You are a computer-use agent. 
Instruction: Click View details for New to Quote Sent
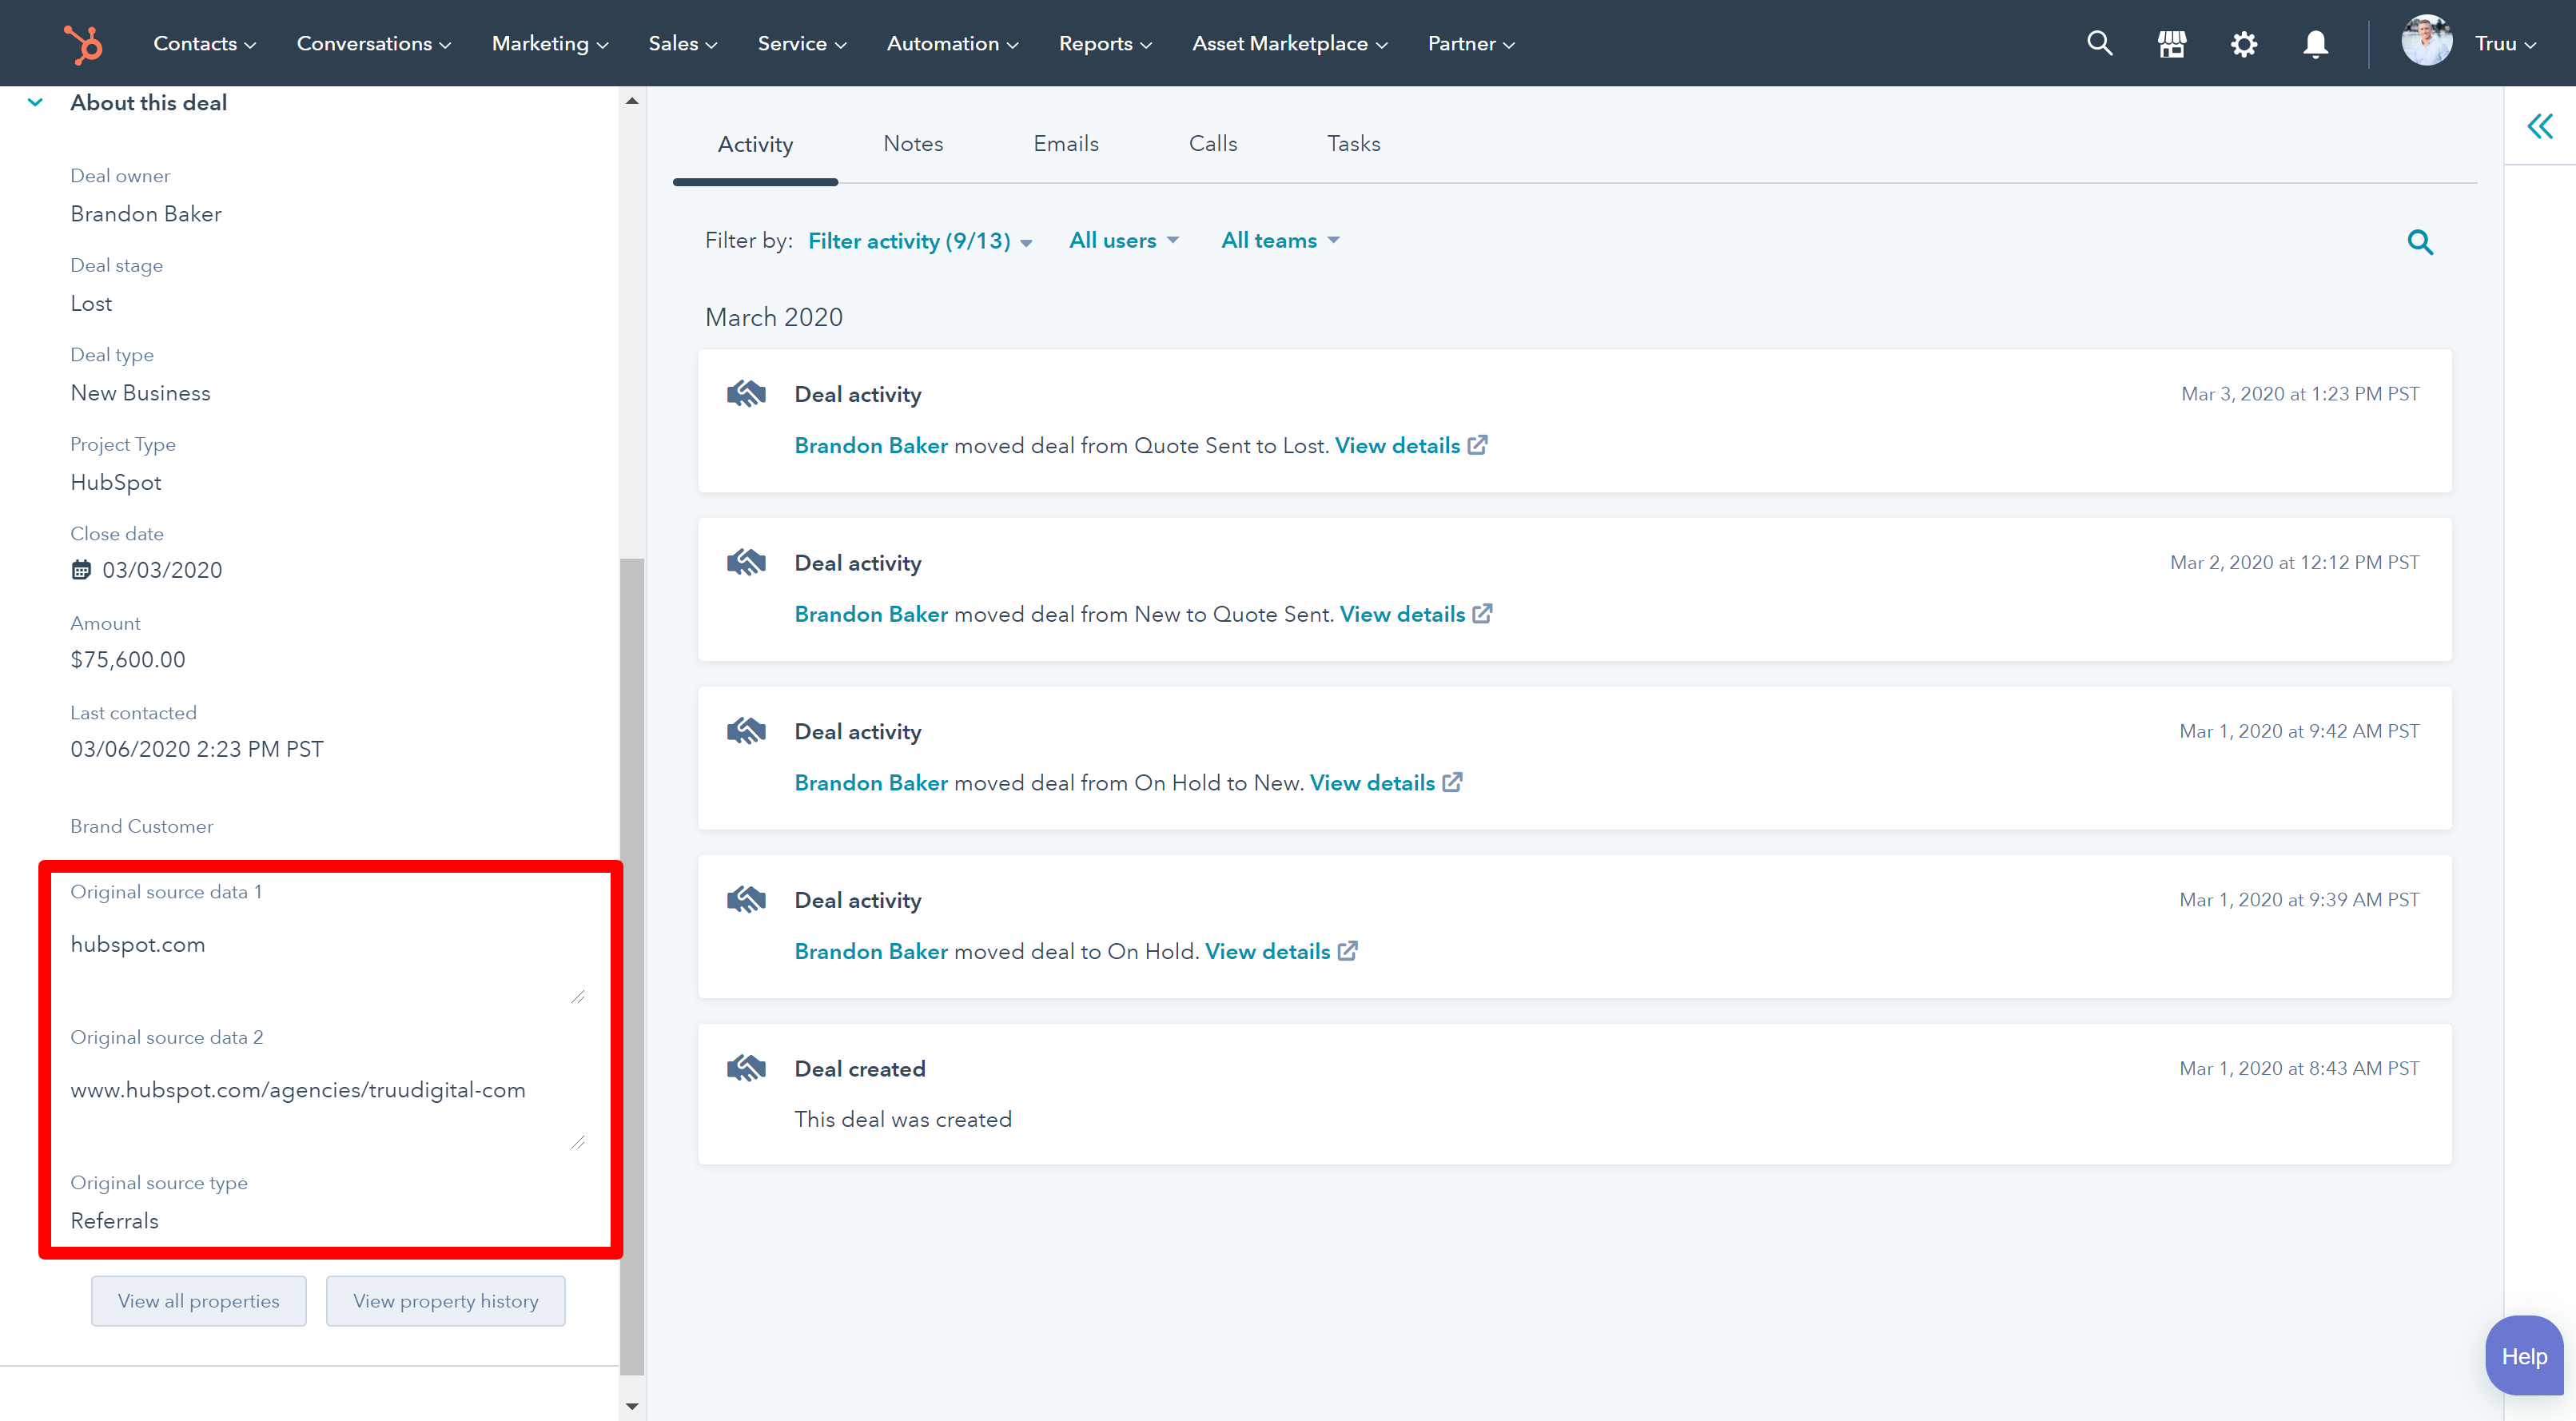click(x=1402, y=614)
